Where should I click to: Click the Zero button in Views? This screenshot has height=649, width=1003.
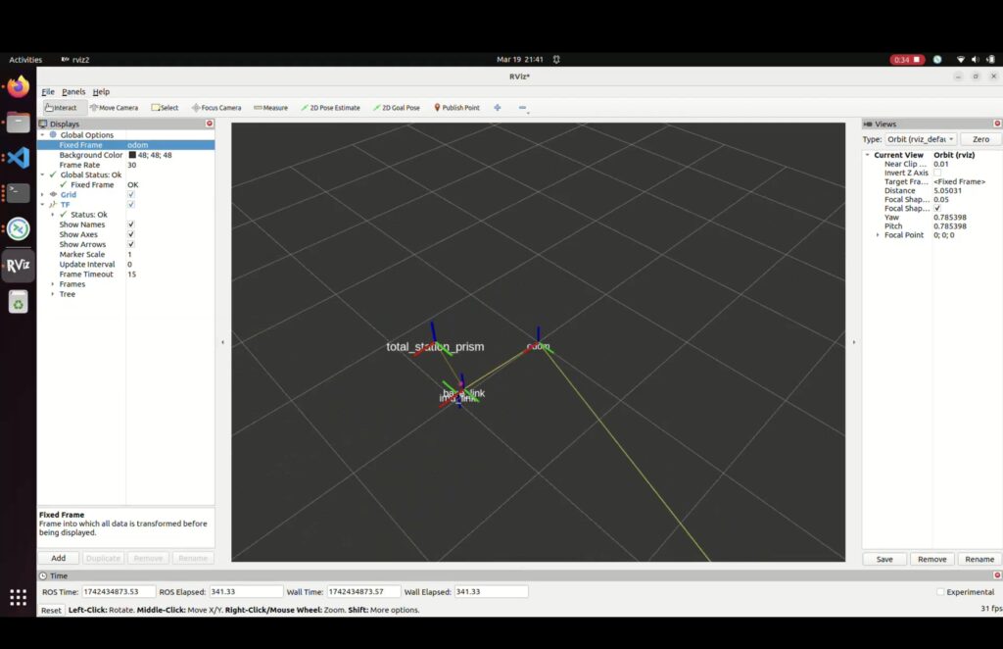coord(980,139)
